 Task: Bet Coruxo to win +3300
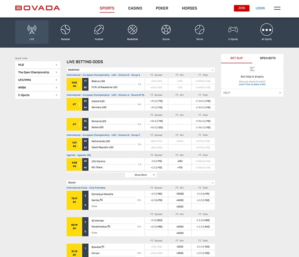click(x=180, y=253)
